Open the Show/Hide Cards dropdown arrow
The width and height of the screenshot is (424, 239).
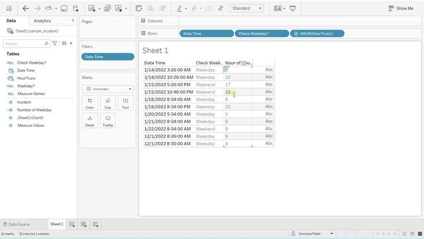pos(284,9)
